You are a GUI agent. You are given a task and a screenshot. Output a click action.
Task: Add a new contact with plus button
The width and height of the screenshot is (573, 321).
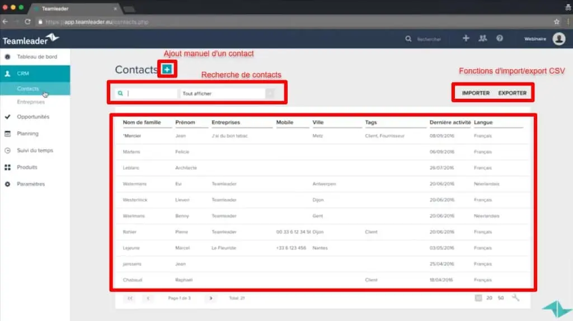click(167, 69)
